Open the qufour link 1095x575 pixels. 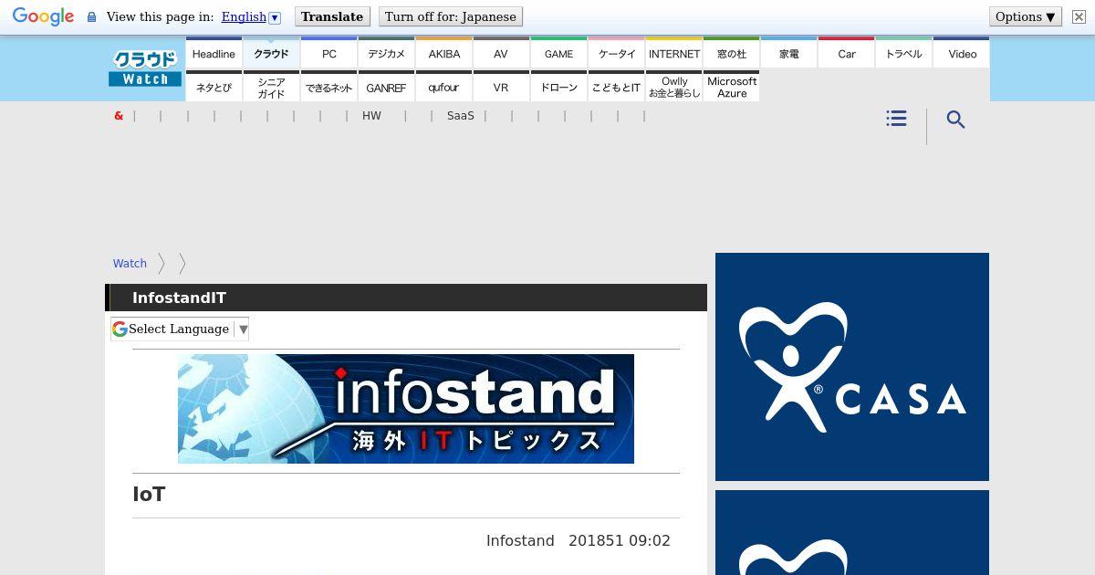click(444, 87)
